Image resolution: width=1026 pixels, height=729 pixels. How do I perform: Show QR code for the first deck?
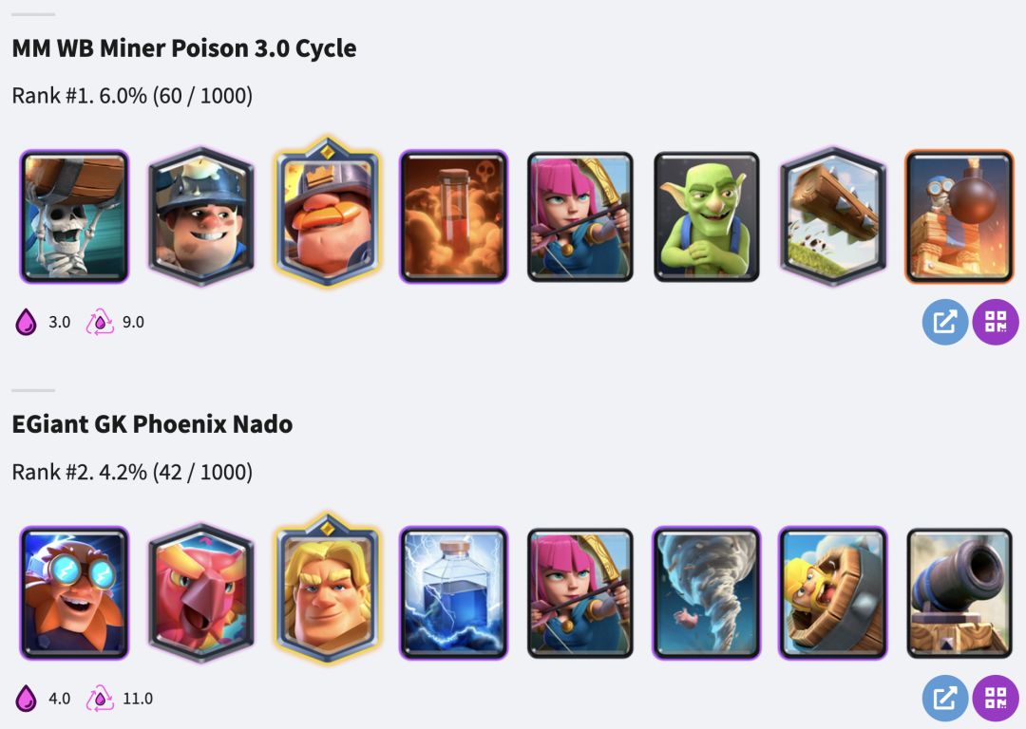point(996,322)
